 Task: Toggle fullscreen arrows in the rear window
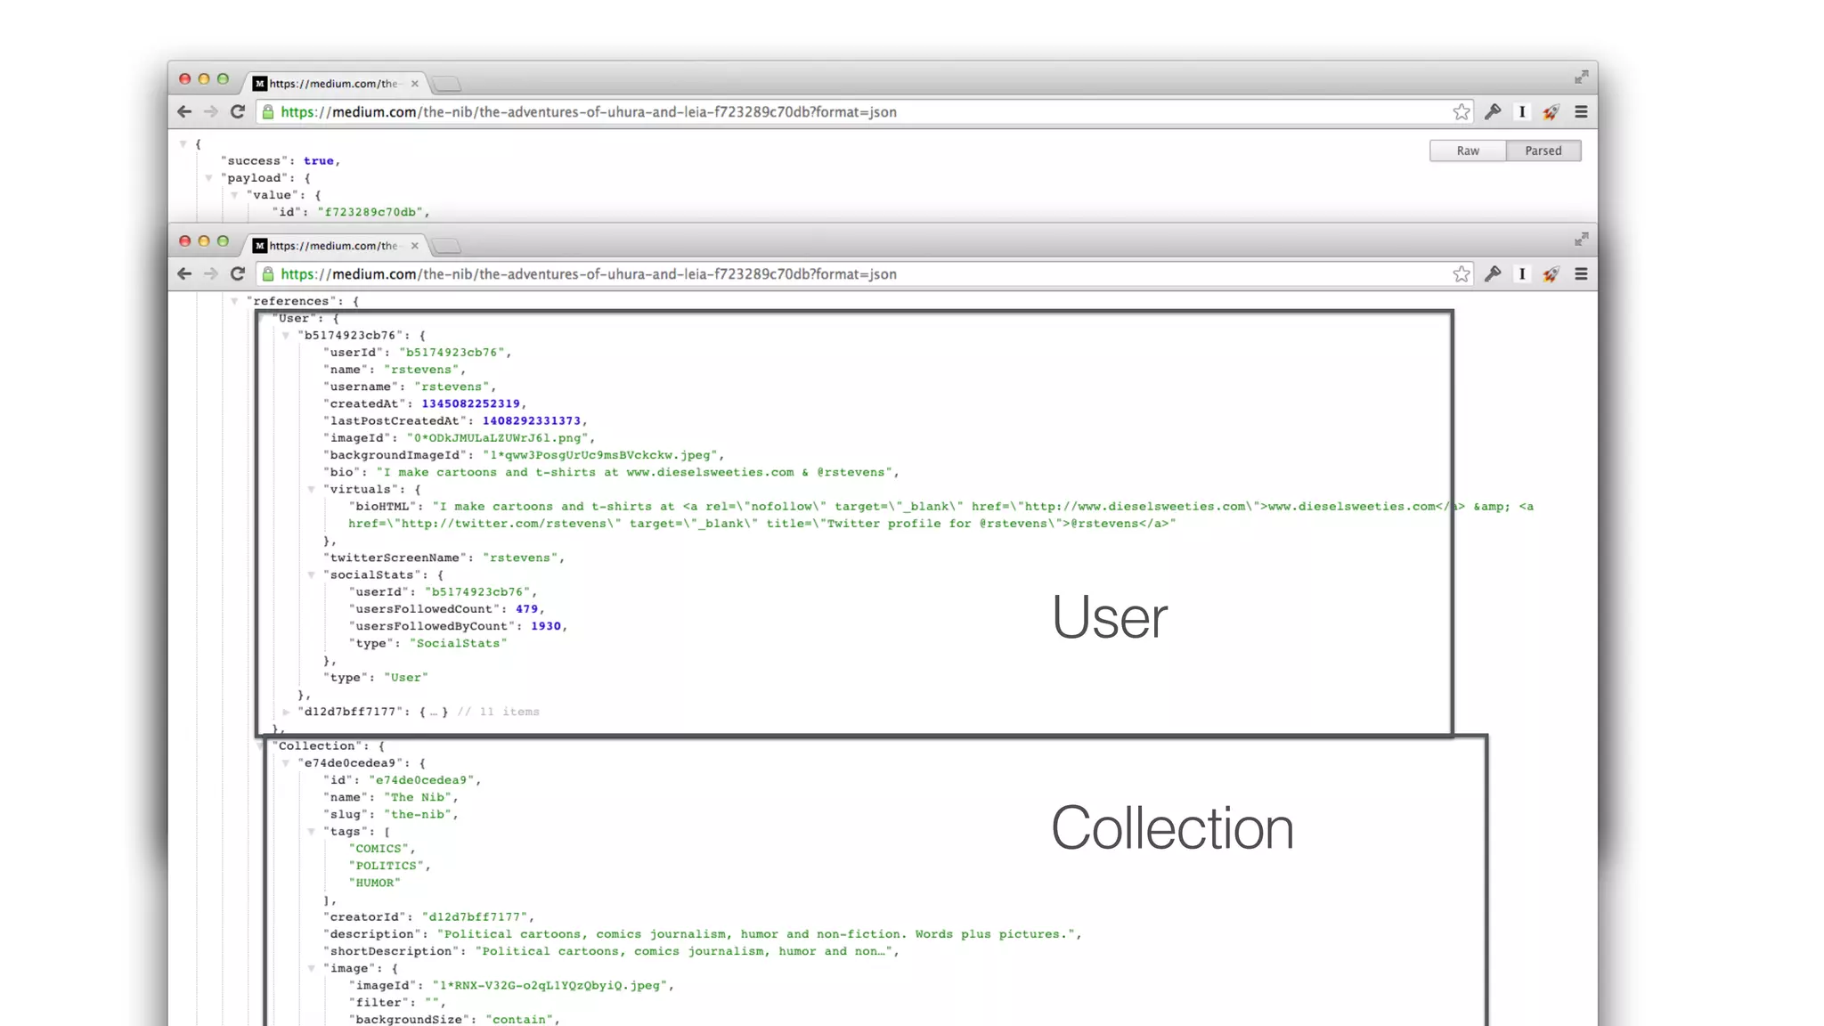point(1581,77)
